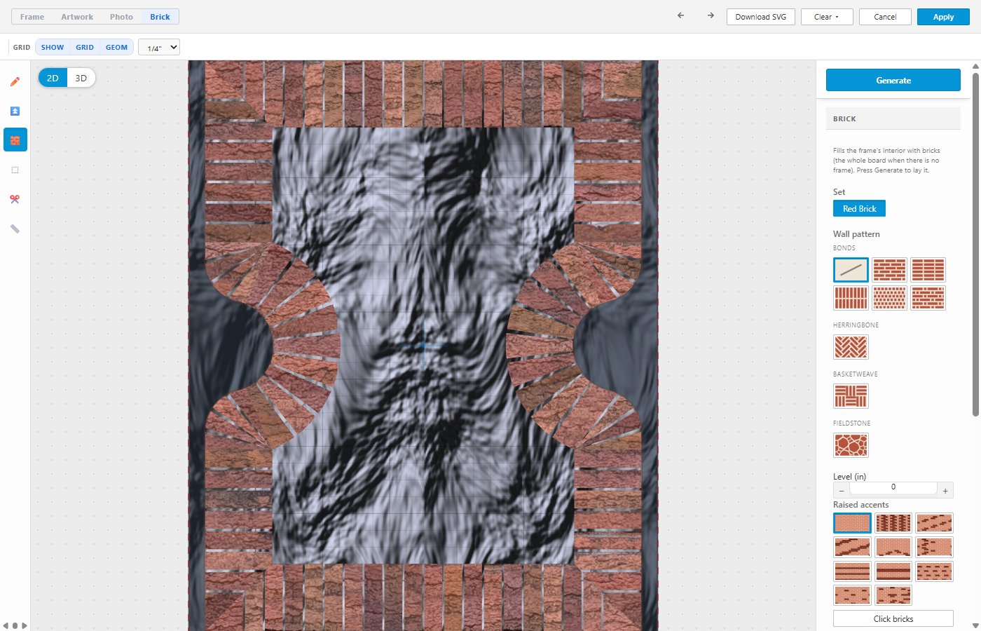Expand the Clear dropdown menu
The image size is (981, 631).
click(827, 17)
